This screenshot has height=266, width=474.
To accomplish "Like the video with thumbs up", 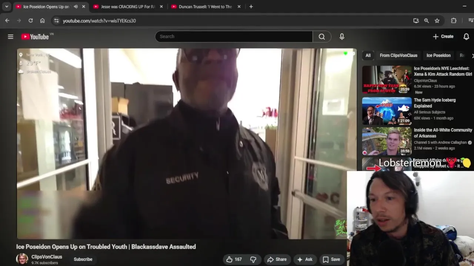I will tap(234, 259).
